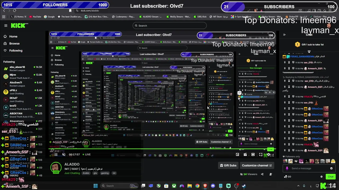The width and height of the screenshot is (339, 190).
Task: Jump to LIVE in the player
Action: tap(87, 155)
